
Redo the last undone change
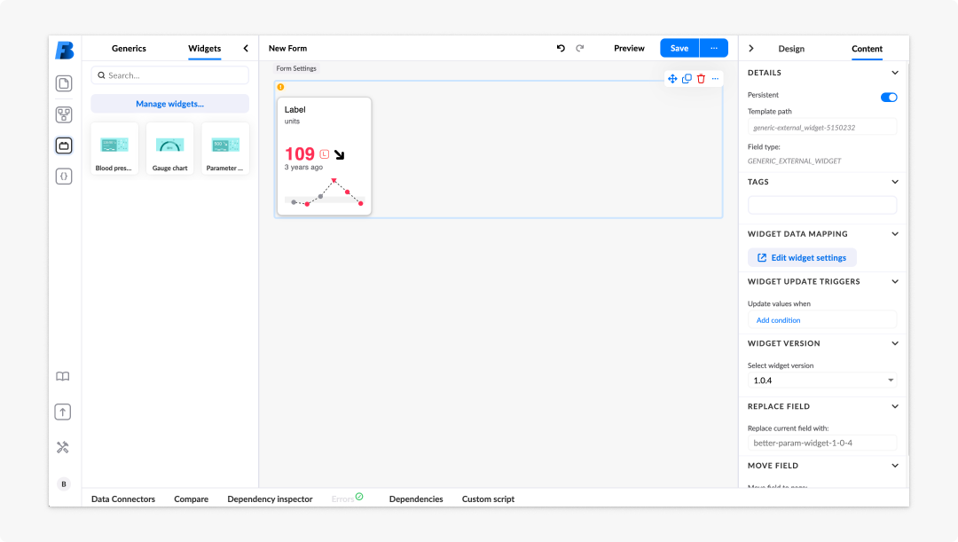(x=580, y=48)
